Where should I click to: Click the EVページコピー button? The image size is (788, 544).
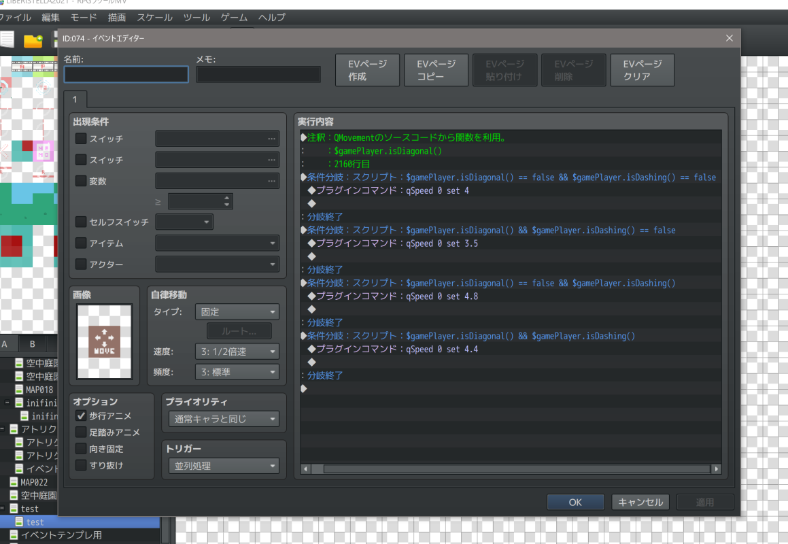click(436, 71)
